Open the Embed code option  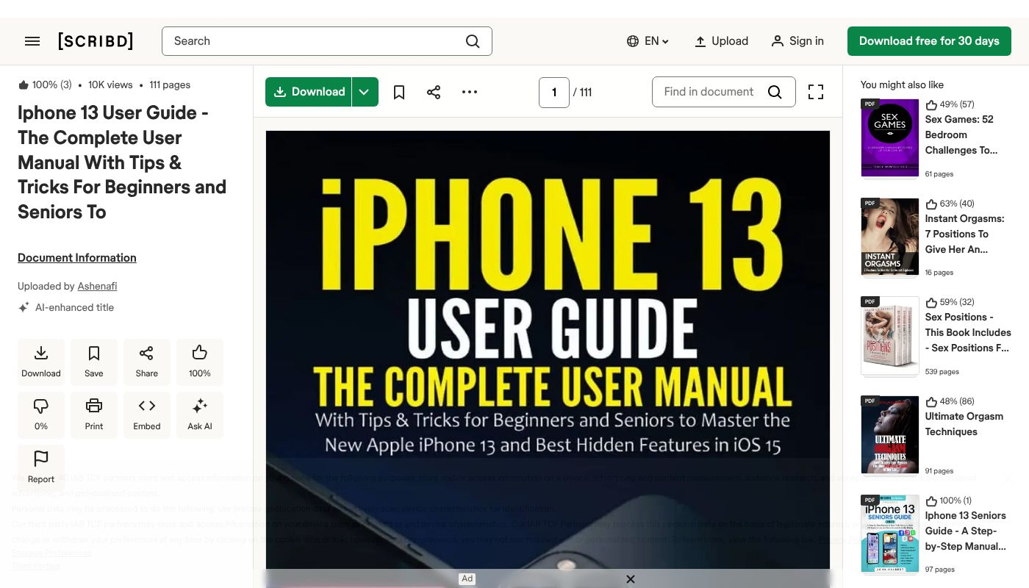click(147, 415)
